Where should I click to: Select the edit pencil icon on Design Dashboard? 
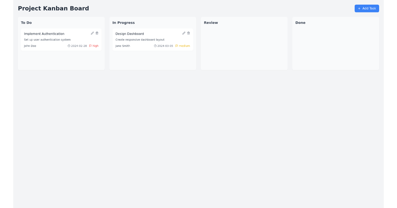click(x=184, y=33)
